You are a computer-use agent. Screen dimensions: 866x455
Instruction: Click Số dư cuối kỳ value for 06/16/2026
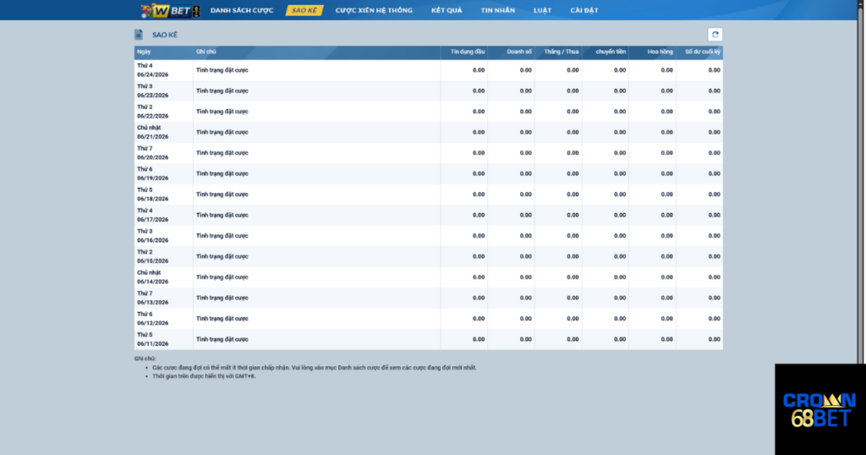[x=714, y=236]
